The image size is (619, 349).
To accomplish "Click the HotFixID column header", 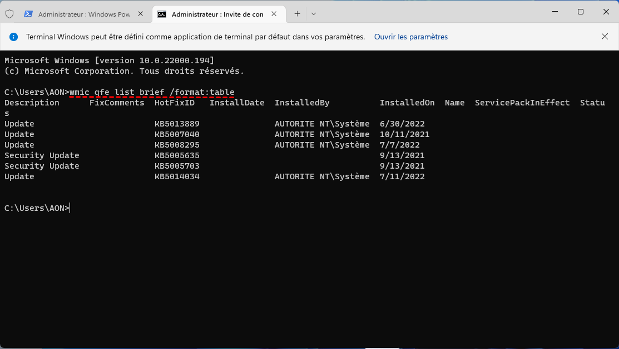I will click(175, 103).
